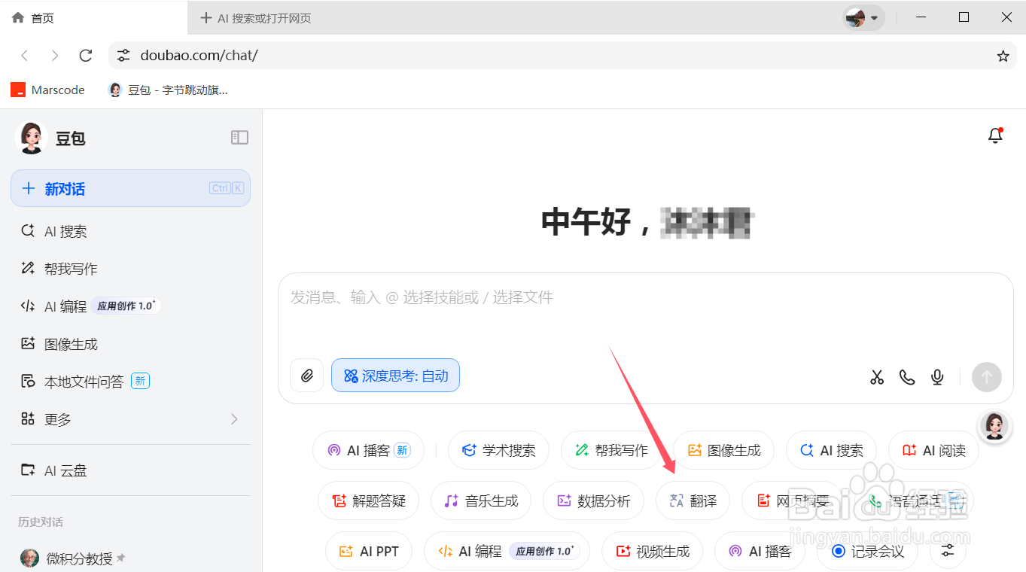Select the 学术搜索 skill chip

click(x=498, y=451)
